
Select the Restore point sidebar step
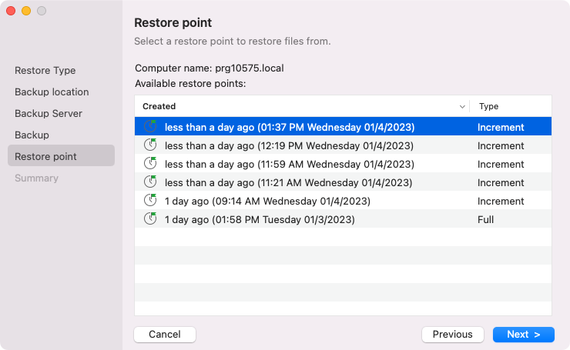coord(45,156)
